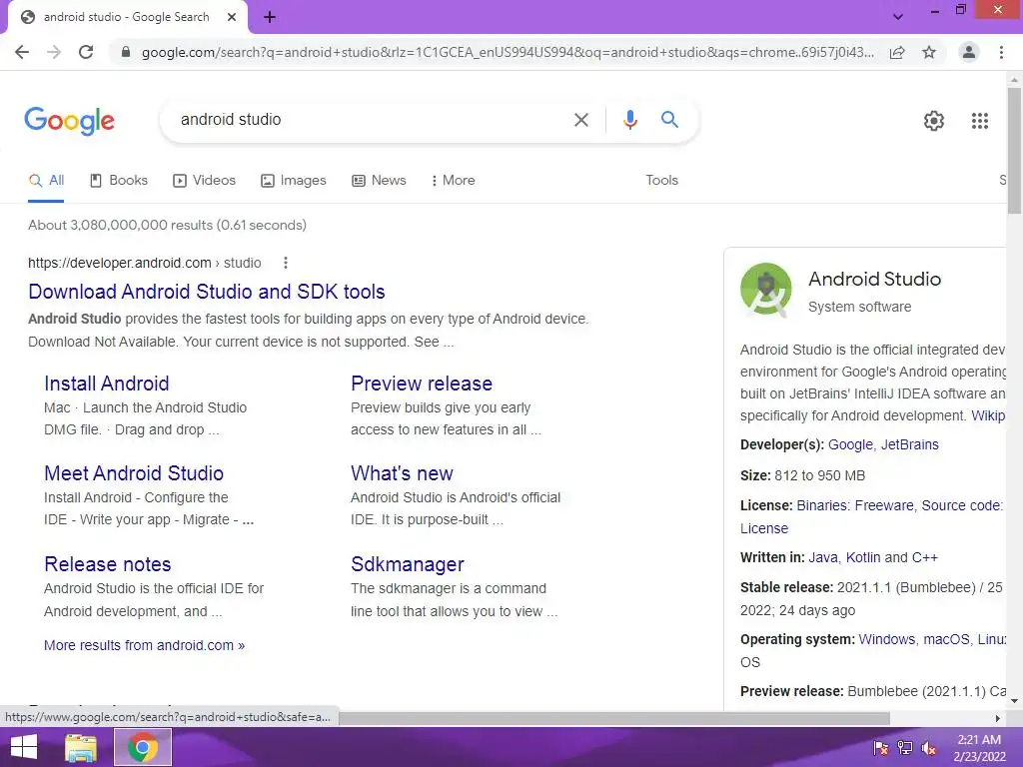This screenshot has width=1023, height=767.
Task: Open the tab search chevron
Action: (x=898, y=17)
